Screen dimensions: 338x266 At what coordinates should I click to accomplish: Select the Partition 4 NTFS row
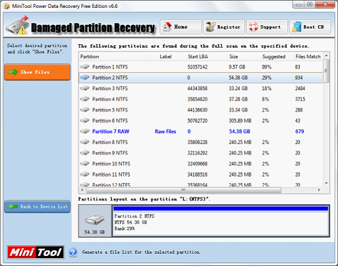click(201, 99)
